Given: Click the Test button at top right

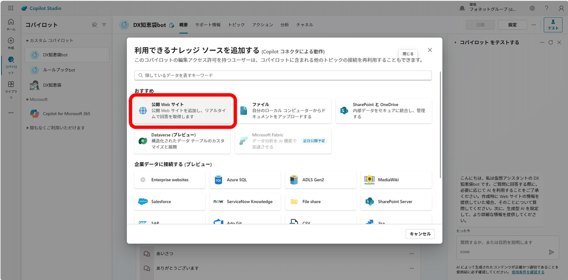Looking at the screenshot, I should (553, 25).
